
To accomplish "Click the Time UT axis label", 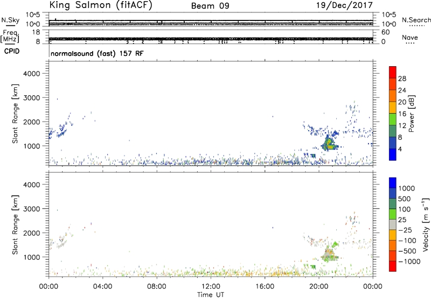I will pyautogui.click(x=211, y=295).
